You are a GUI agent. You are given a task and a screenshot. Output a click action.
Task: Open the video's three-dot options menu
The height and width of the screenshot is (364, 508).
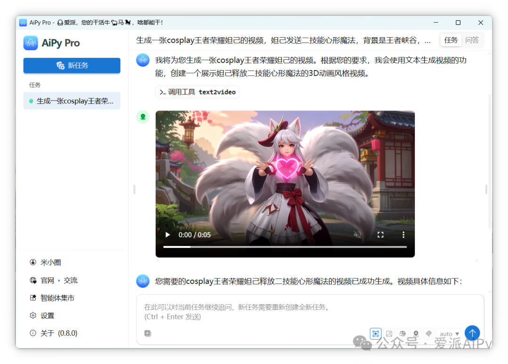click(x=404, y=235)
